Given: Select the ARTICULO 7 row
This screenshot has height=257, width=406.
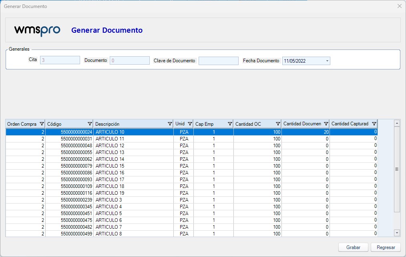Looking at the screenshot, I should pyautogui.click(x=192, y=227).
